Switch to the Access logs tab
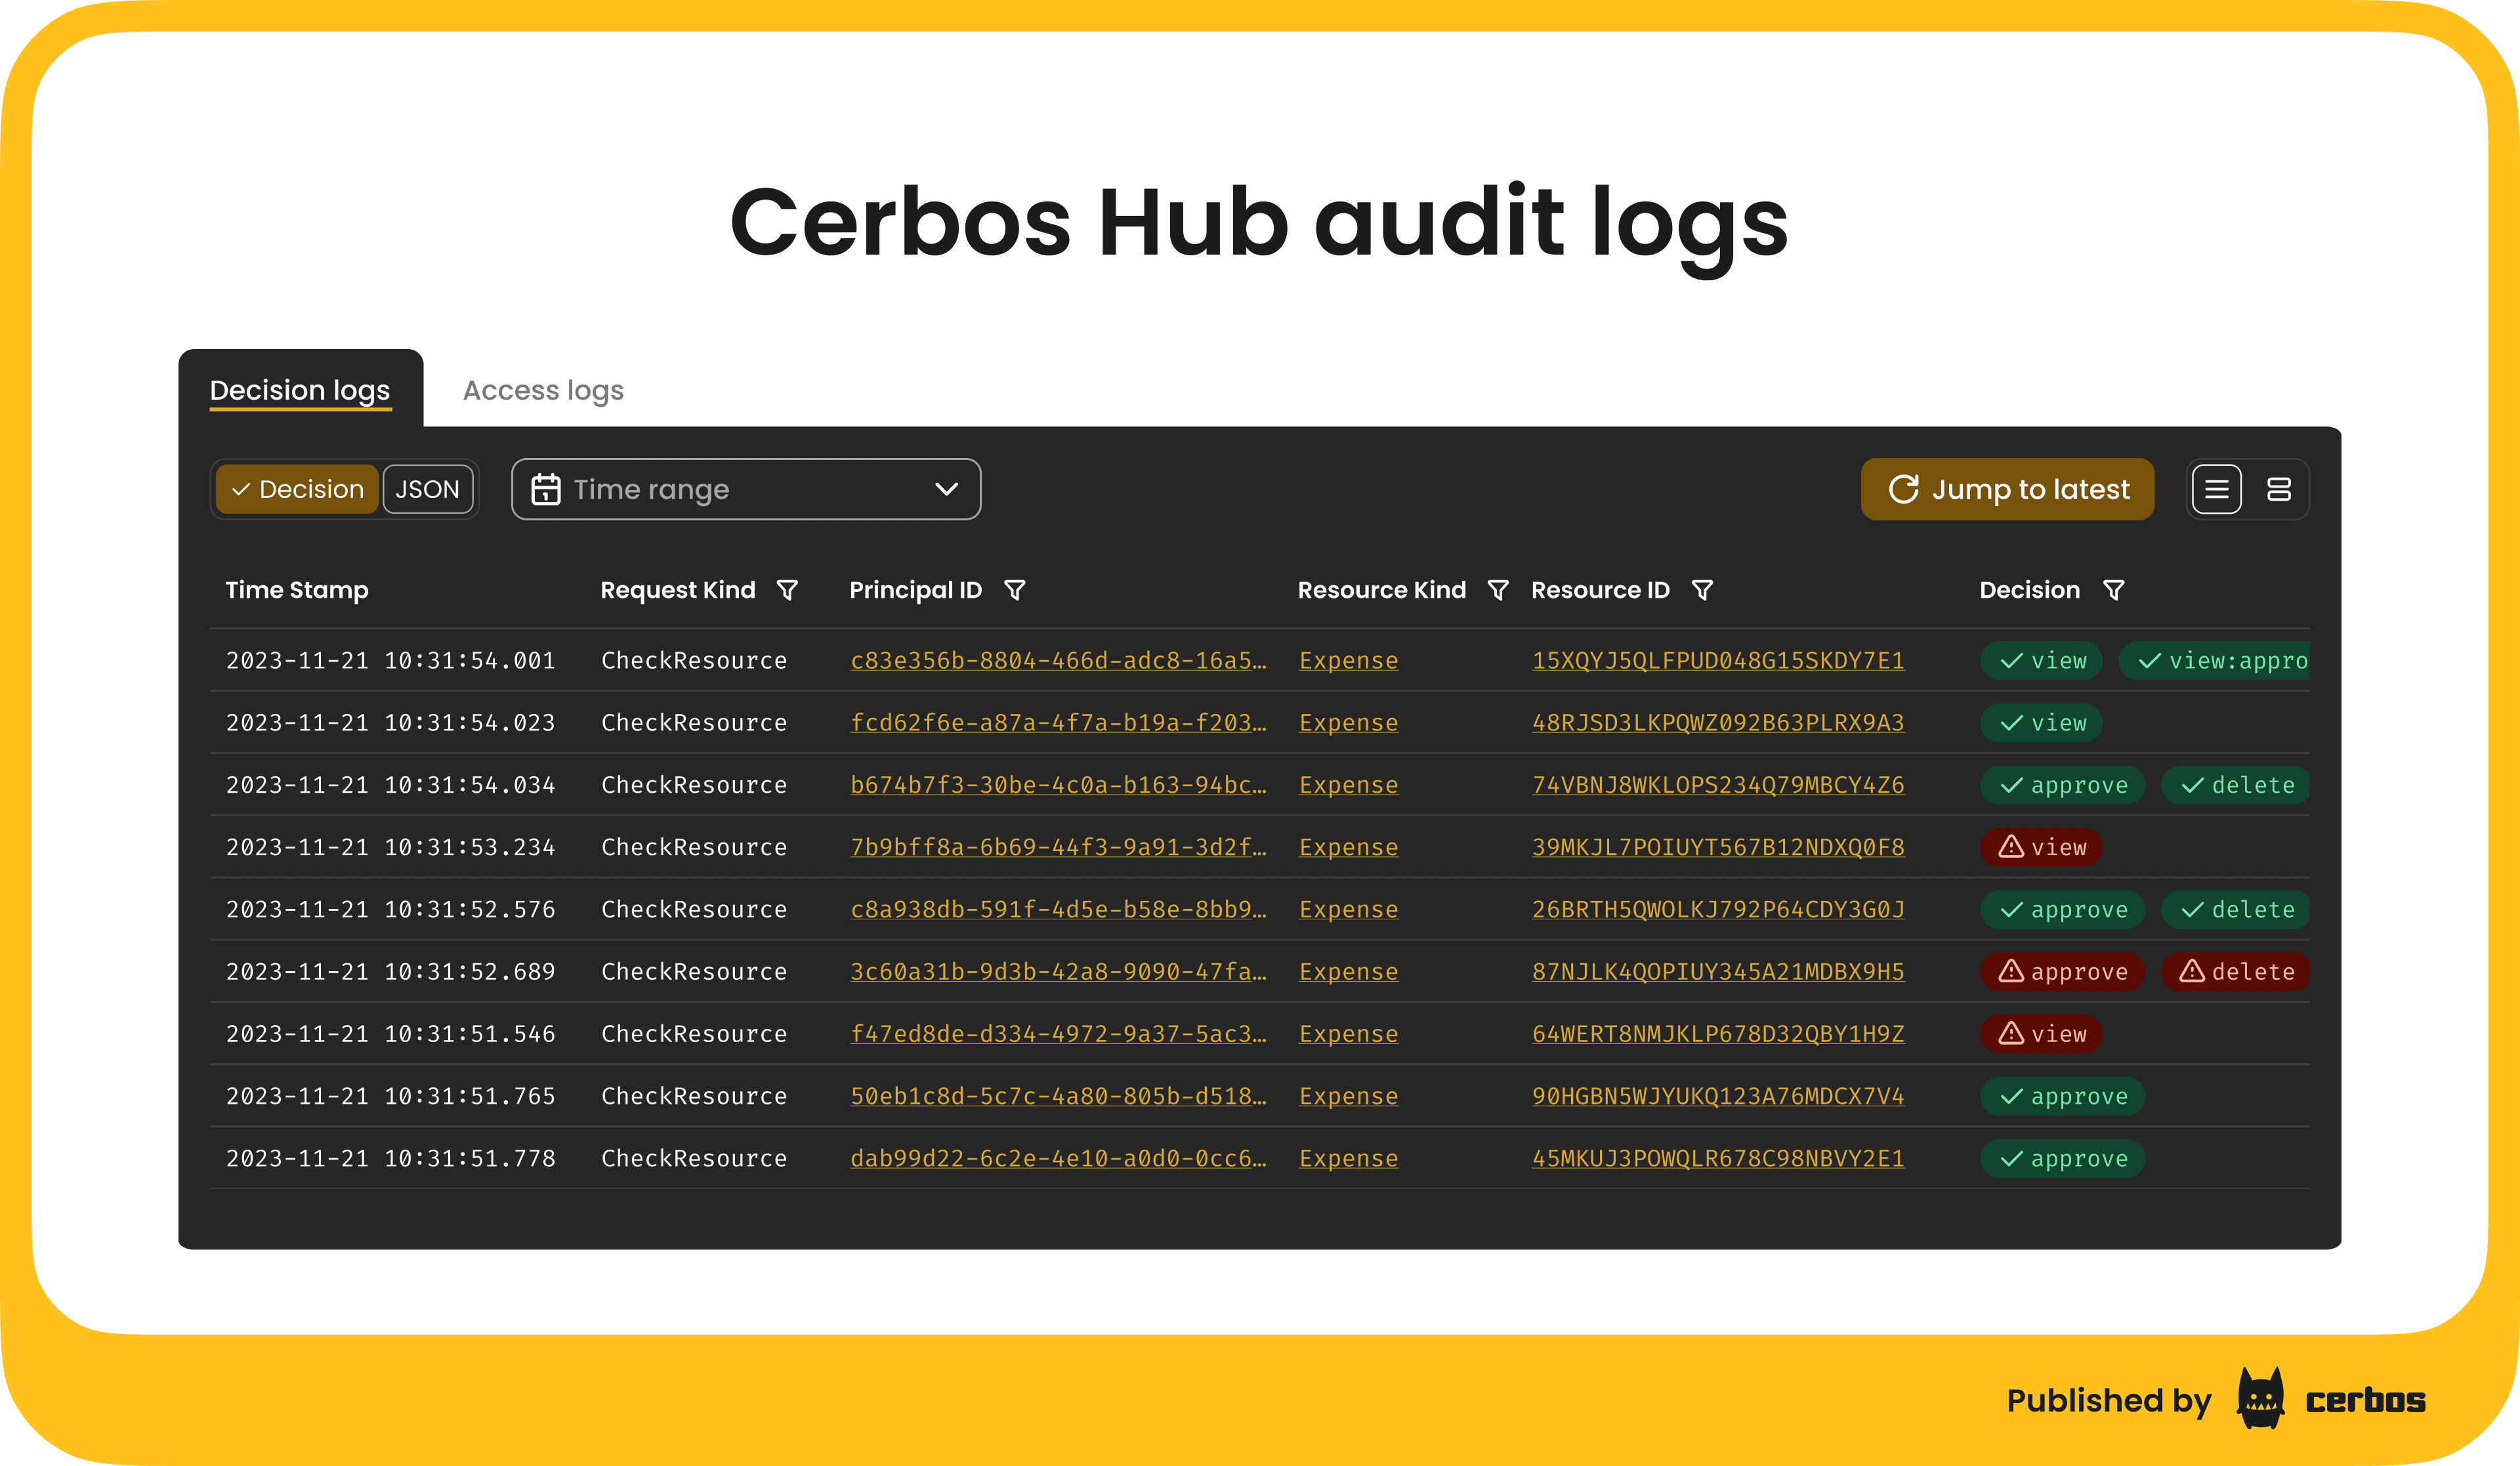Screen dimensions: 2520x1466 [x=542, y=390]
